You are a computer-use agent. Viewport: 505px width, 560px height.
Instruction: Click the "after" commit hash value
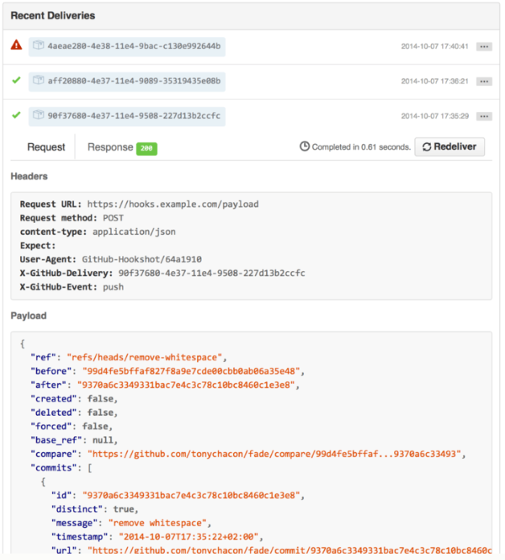[x=186, y=385]
